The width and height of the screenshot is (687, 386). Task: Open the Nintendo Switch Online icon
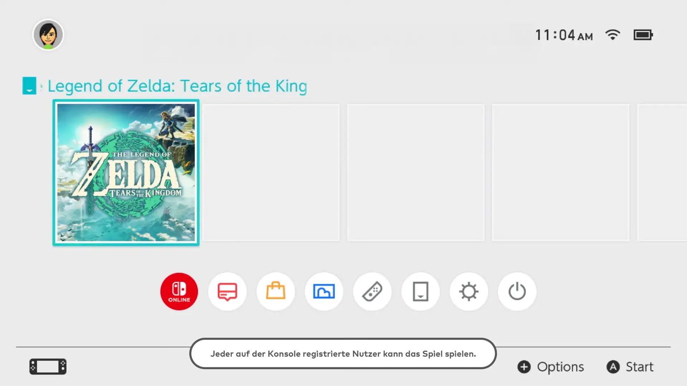(179, 291)
